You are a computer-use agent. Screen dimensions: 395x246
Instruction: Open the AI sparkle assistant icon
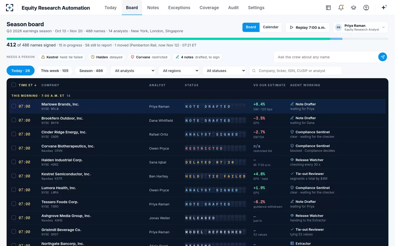(x=384, y=7)
